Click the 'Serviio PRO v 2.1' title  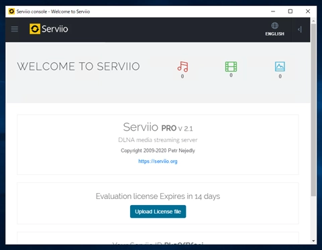pyautogui.click(x=158, y=127)
